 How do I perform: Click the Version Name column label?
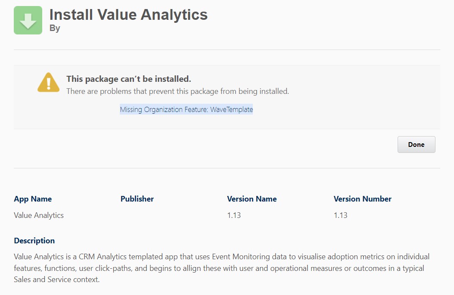[x=252, y=199]
